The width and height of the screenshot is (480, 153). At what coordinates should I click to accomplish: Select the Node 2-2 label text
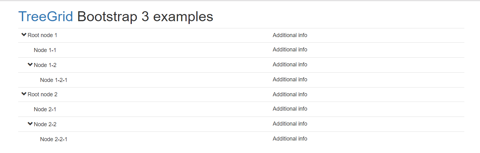(45, 124)
